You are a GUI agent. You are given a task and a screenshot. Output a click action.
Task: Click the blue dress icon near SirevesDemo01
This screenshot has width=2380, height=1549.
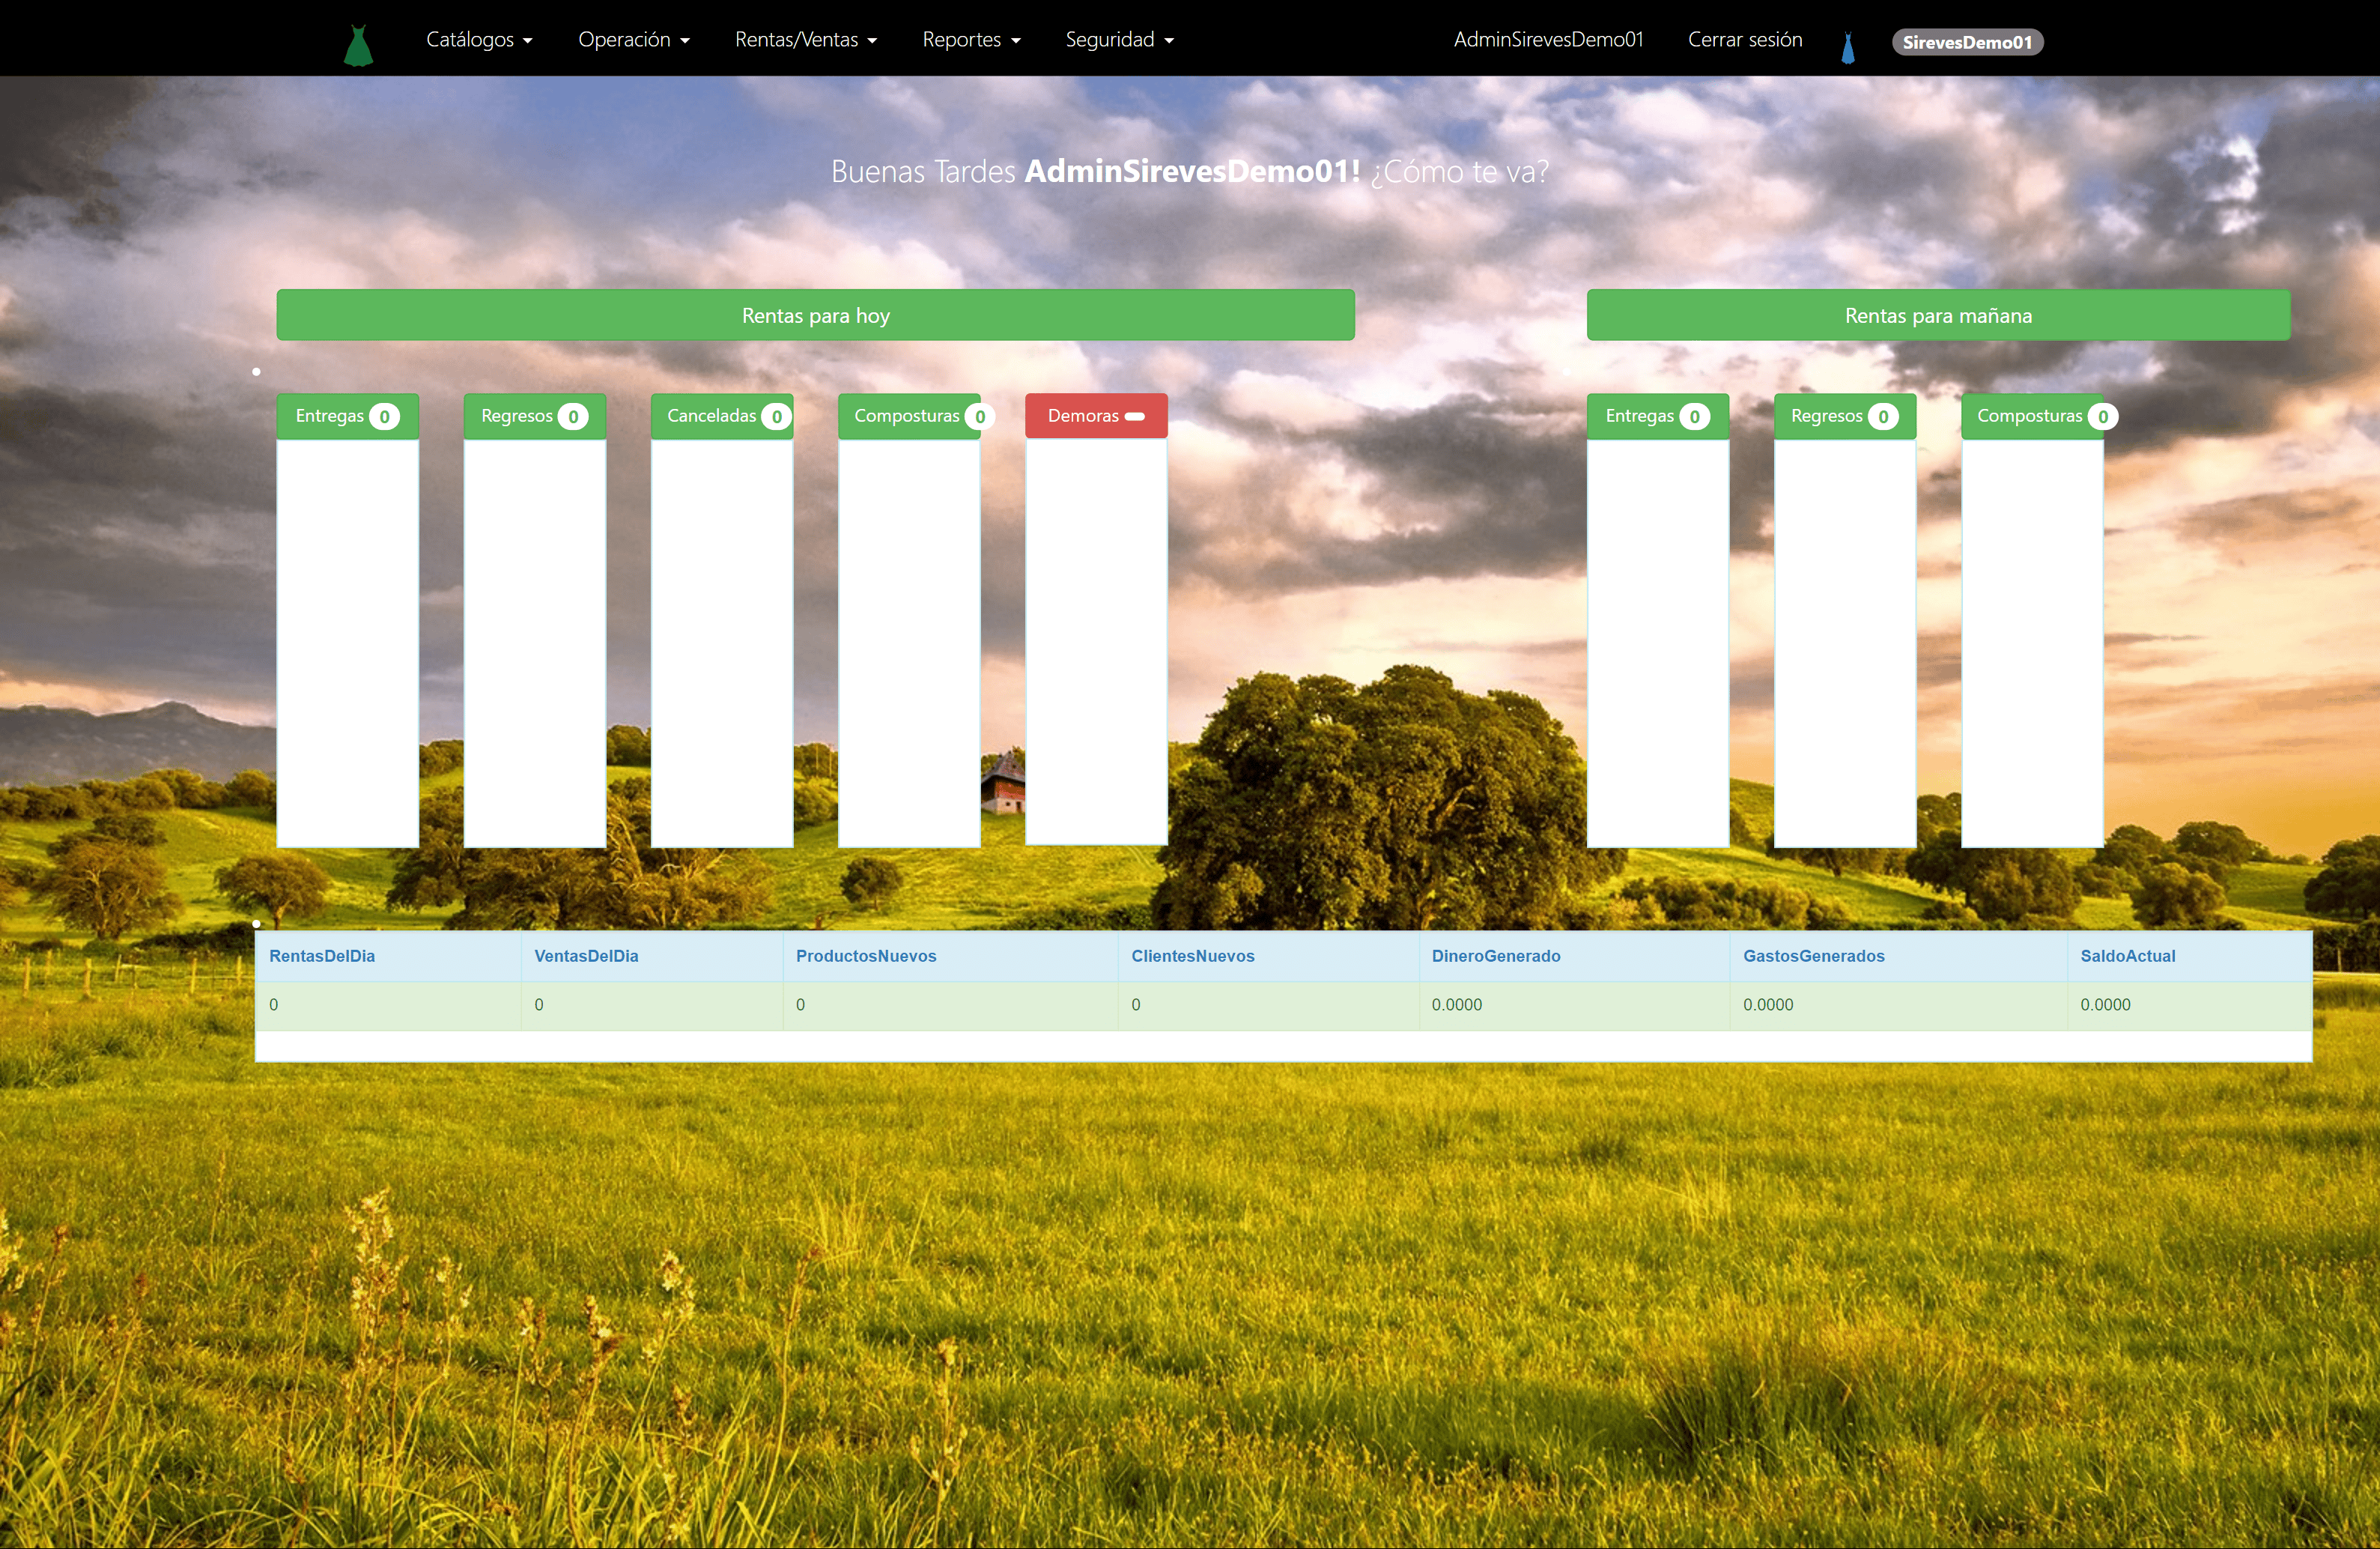[x=1848, y=48]
